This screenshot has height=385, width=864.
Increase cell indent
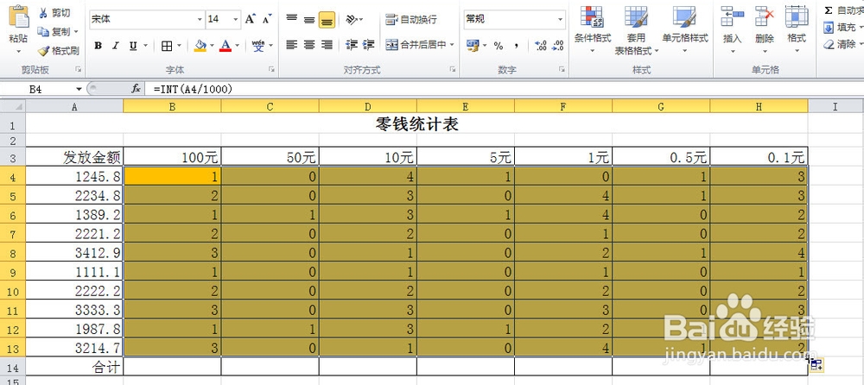tap(369, 45)
